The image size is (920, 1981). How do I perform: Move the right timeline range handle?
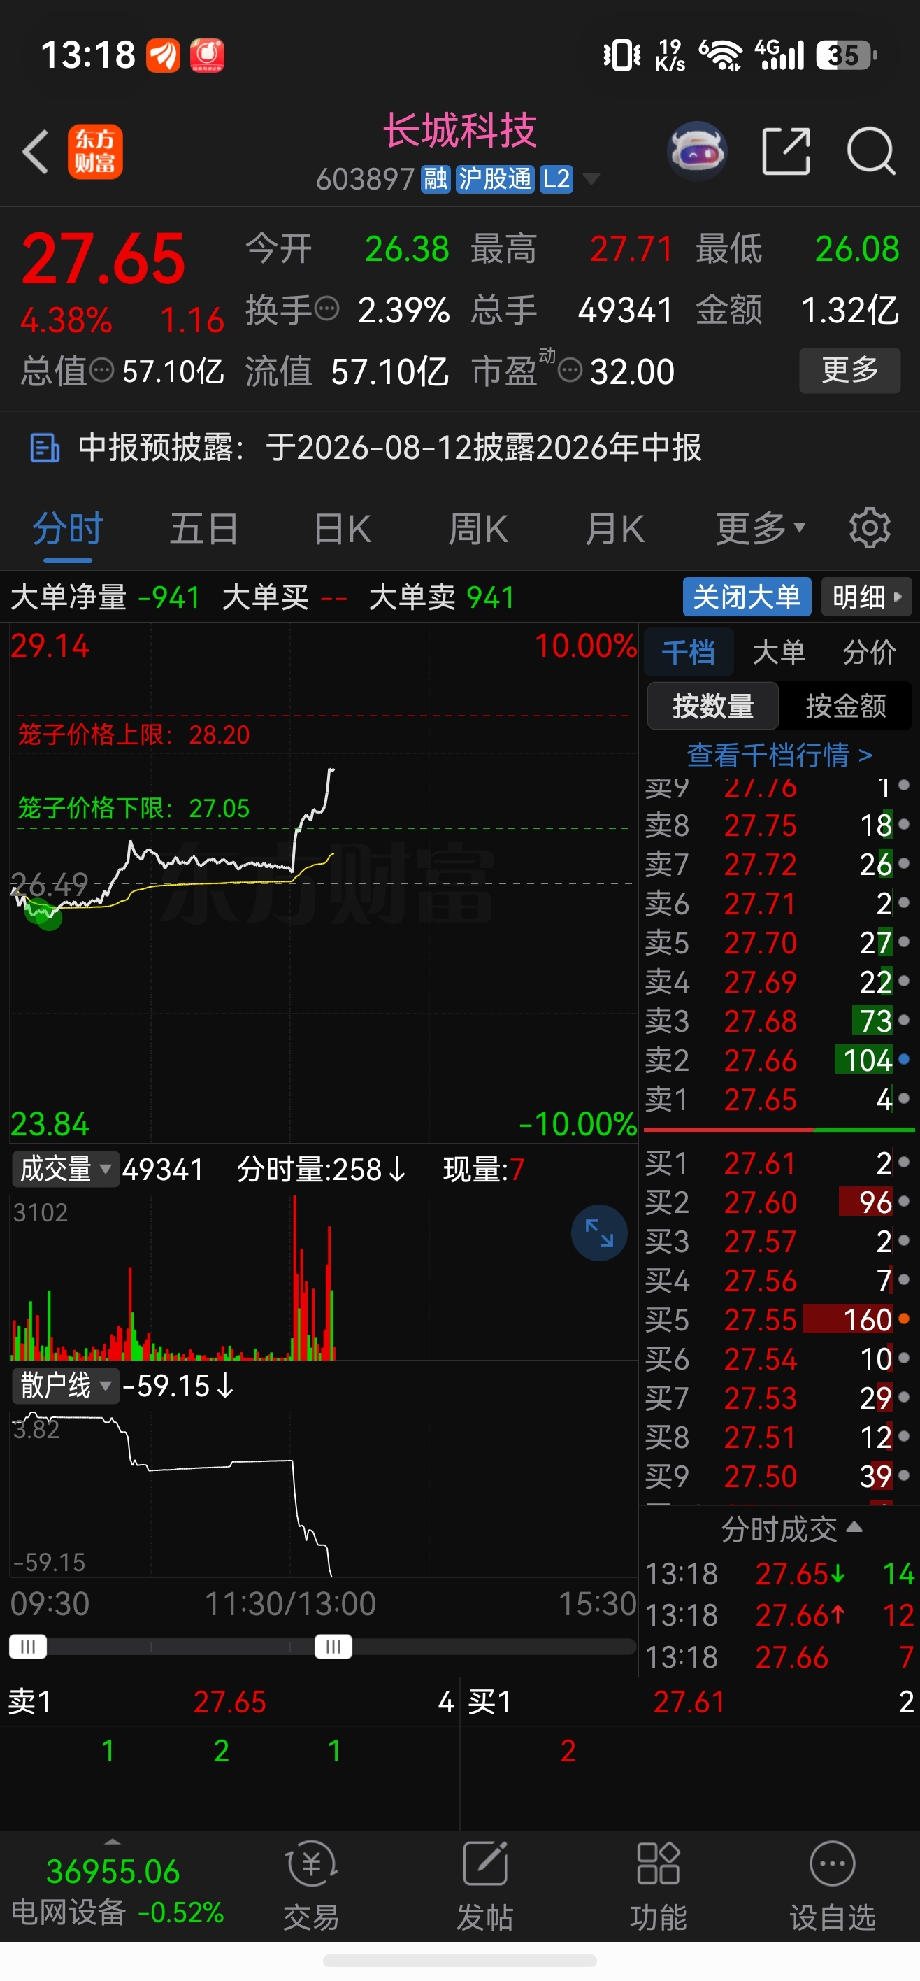[x=333, y=1647]
